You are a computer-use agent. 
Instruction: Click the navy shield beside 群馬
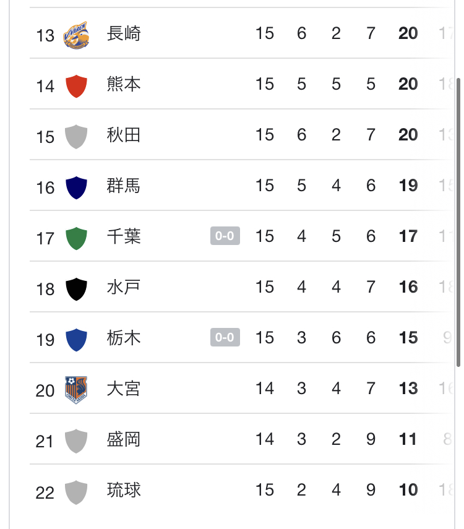[x=76, y=187]
